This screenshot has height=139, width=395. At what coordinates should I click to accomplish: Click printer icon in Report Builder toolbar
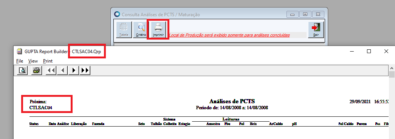37,70
